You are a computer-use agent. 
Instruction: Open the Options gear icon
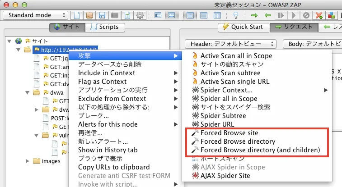[x=140, y=15]
